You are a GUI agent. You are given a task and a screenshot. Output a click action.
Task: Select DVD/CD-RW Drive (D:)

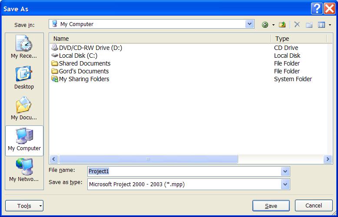[x=90, y=48]
